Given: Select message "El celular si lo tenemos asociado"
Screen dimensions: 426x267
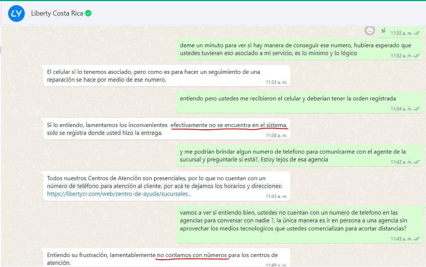Looking at the screenshot, I should [x=166, y=76].
